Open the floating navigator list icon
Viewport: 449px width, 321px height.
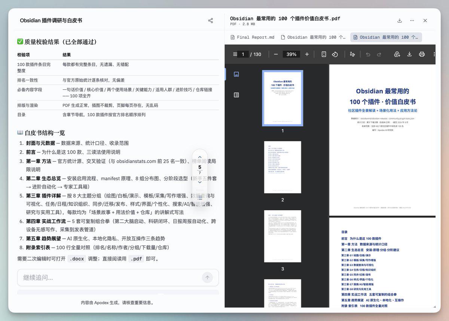(x=200, y=199)
